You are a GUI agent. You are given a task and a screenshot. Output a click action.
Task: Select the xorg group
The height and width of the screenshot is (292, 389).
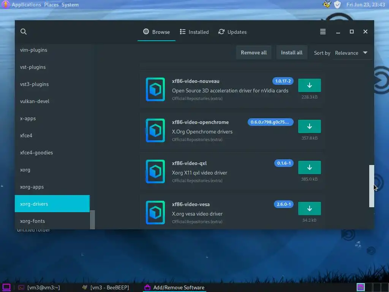pos(52,170)
